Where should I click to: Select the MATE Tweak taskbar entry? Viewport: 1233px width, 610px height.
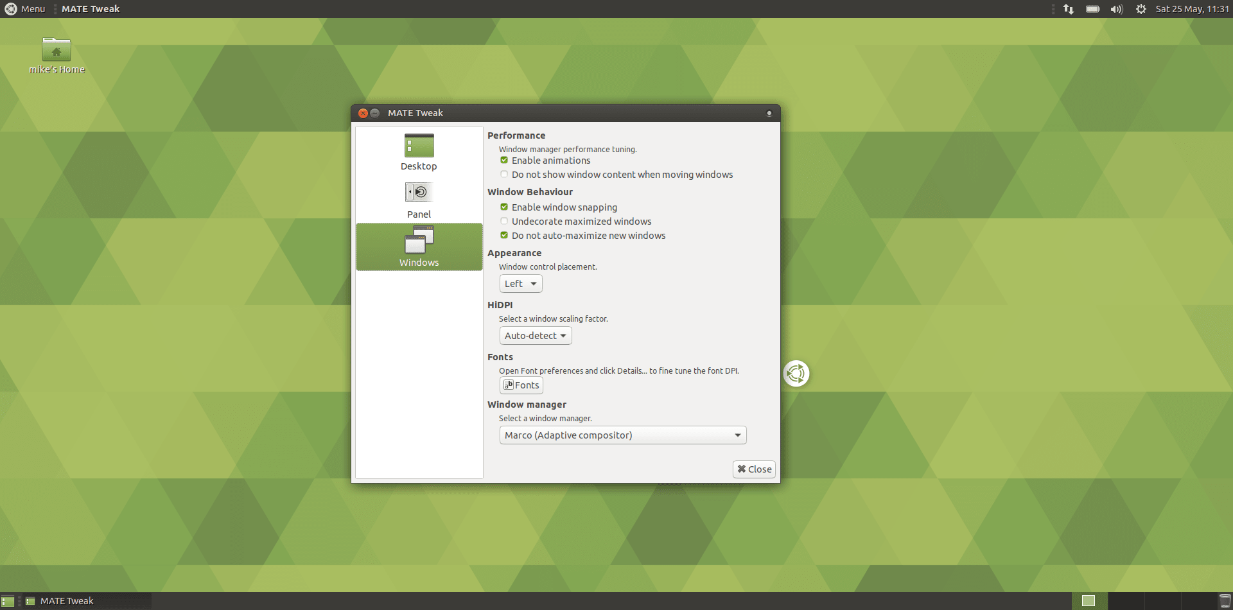click(87, 601)
